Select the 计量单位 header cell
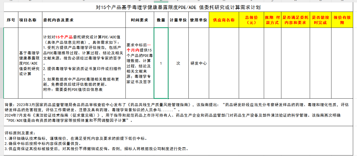Image resolution: width=357 pixels, height=156 pixels. [178, 20]
